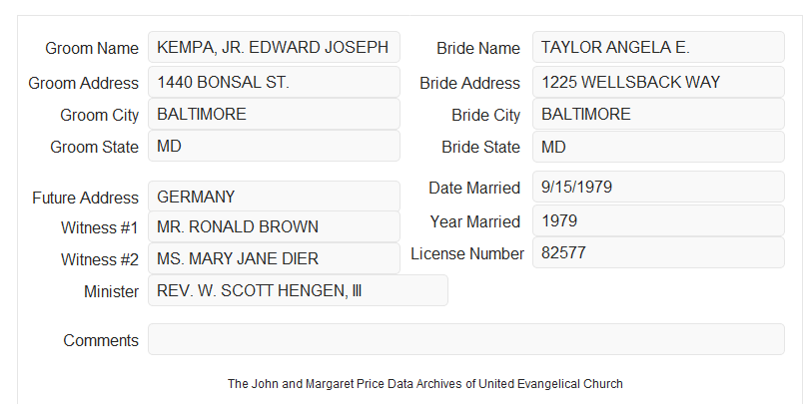Click the Bride City field
The height and width of the screenshot is (404, 804).
click(x=658, y=114)
